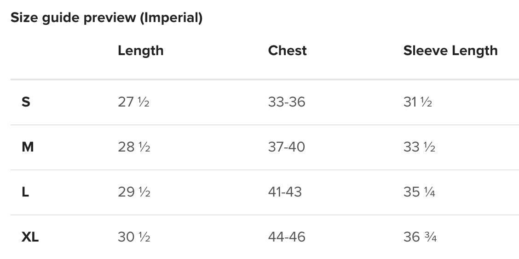The height and width of the screenshot is (259, 519).
Task: Select the 36 ¾ sleeve length cell
Action: [x=420, y=237]
